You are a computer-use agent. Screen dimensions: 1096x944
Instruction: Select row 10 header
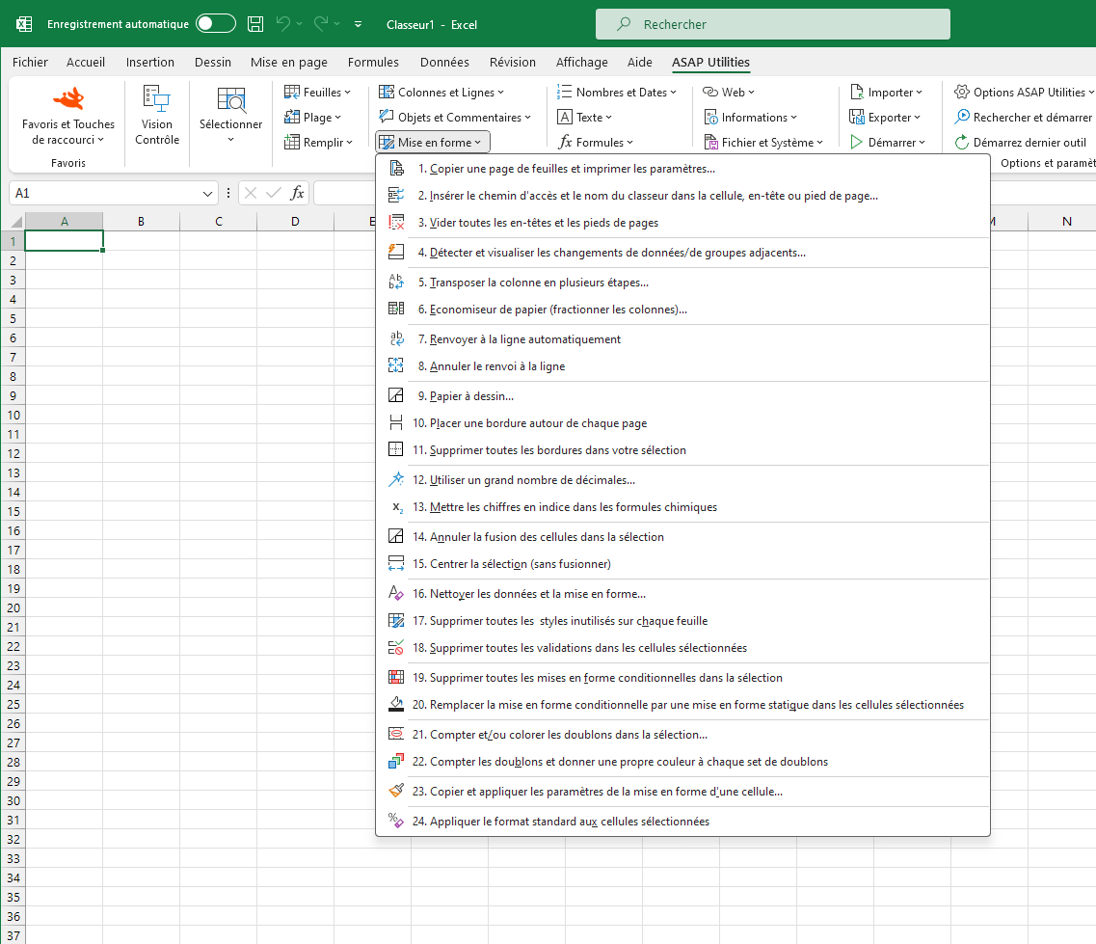(13, 416)
